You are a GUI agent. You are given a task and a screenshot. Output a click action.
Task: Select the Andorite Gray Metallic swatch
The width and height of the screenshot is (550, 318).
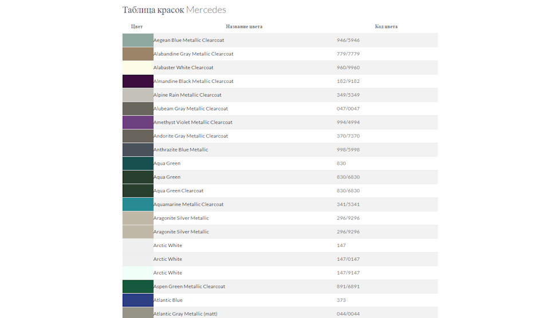pyautogui.click(x=138, y=136)
